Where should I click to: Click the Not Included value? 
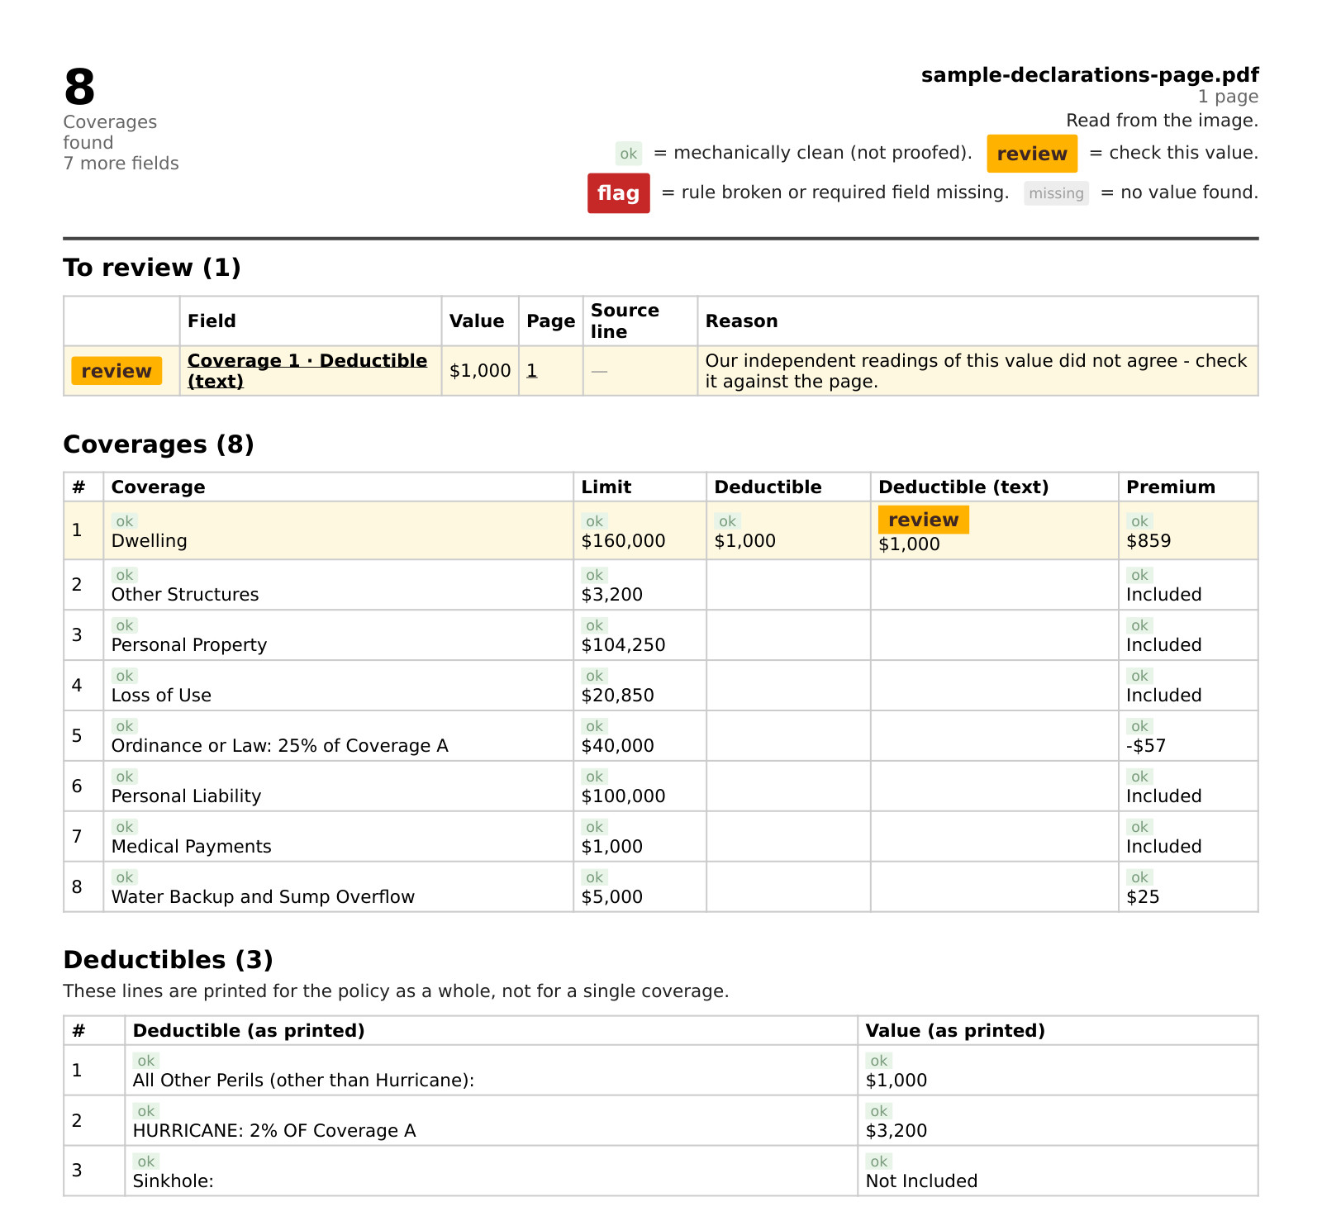pyautogui.click(x=921, y=1181)
